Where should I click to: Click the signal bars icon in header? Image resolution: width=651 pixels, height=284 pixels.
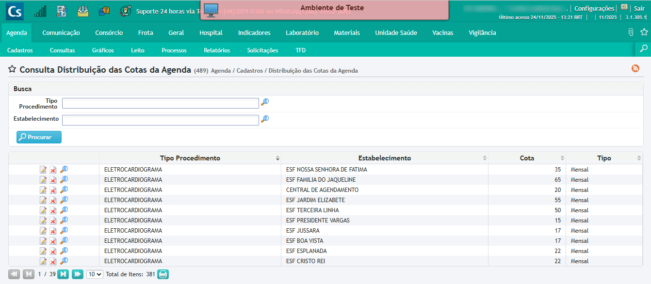coord(41,11)
